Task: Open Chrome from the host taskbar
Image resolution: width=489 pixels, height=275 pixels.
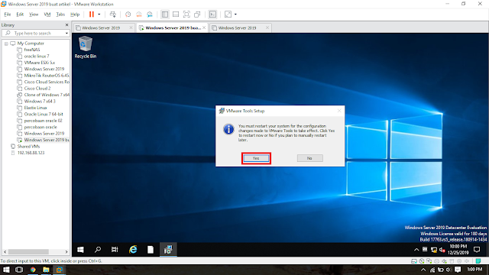Action: click(x=33, y=270)
